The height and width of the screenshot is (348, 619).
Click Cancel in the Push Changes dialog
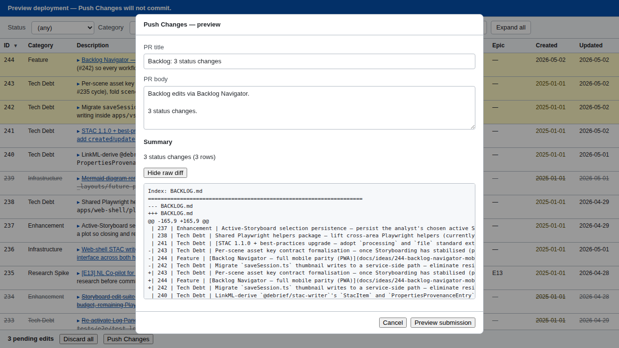[393, 323]
